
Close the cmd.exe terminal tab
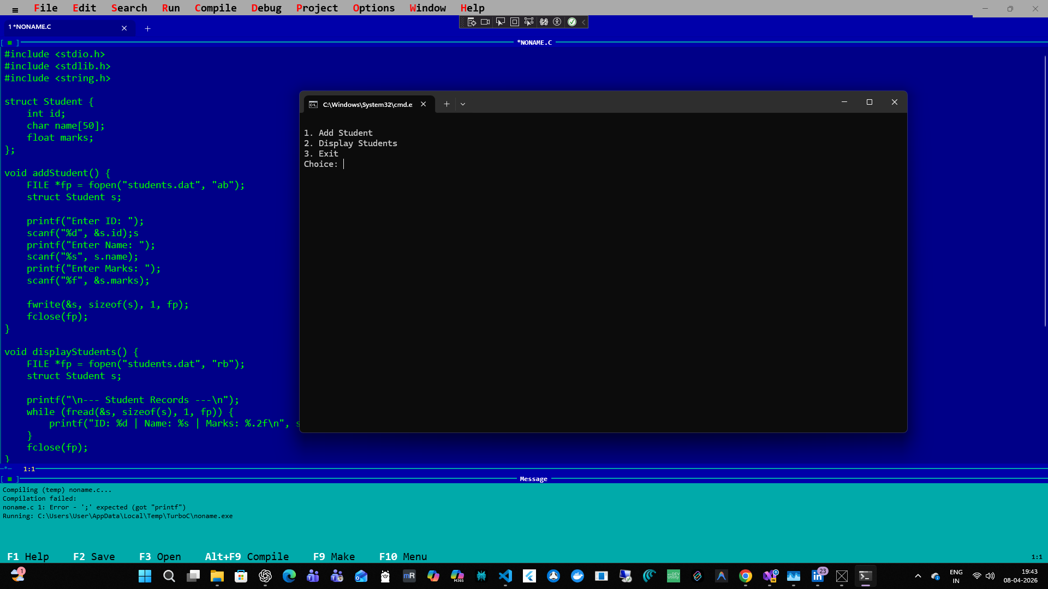pyautogui.click(x=423, y=104)
